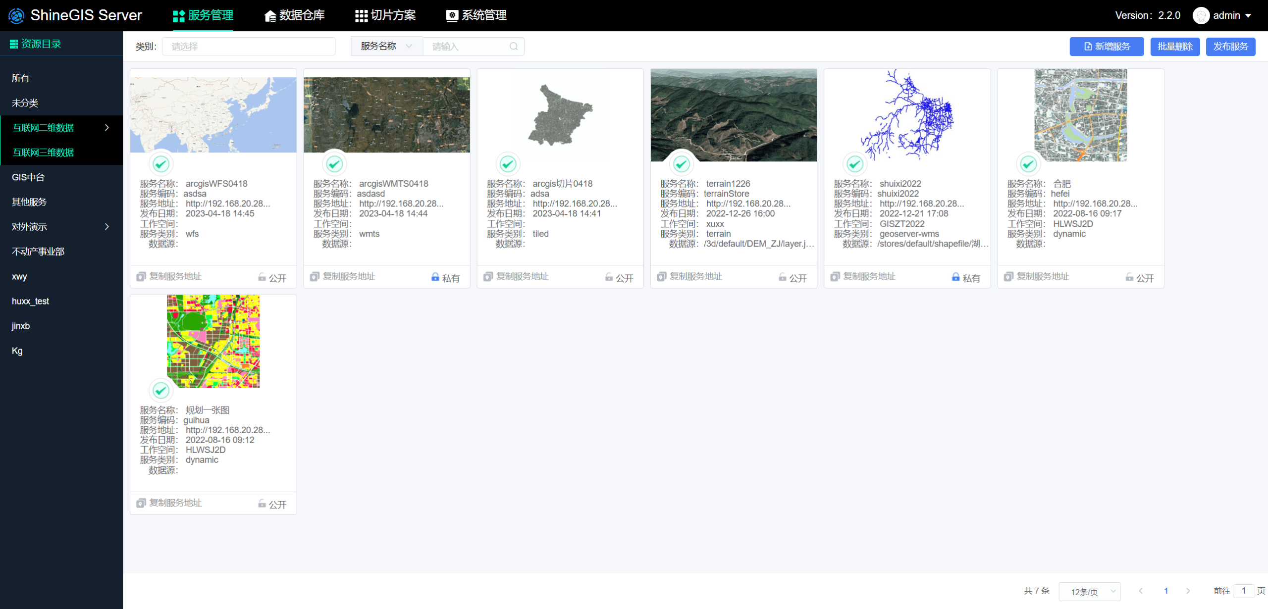
Task: Click the 类别 select input field
Action: pyautogui.click(x=249, y=47)
